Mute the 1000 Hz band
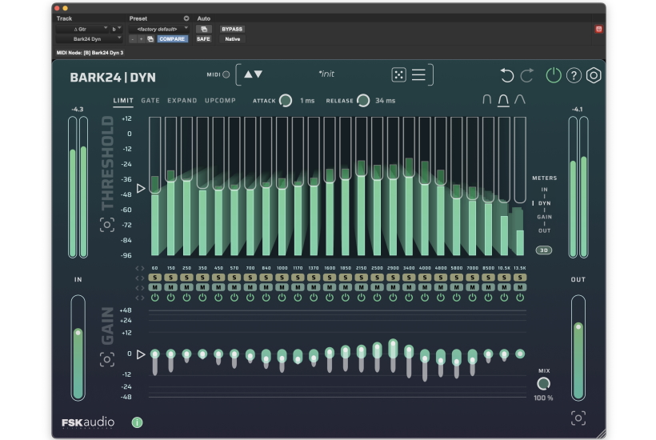Image resolution: width=656 pixels, height=440 pixels. pos(282,287)
